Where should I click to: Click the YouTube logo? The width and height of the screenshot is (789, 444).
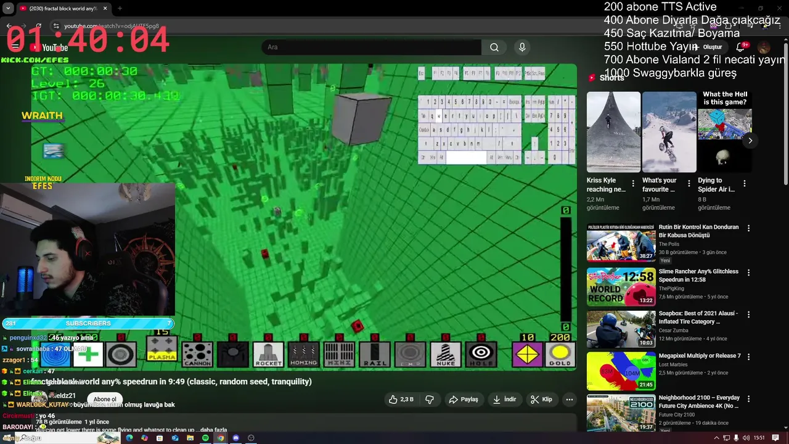[x=49, y=47]
